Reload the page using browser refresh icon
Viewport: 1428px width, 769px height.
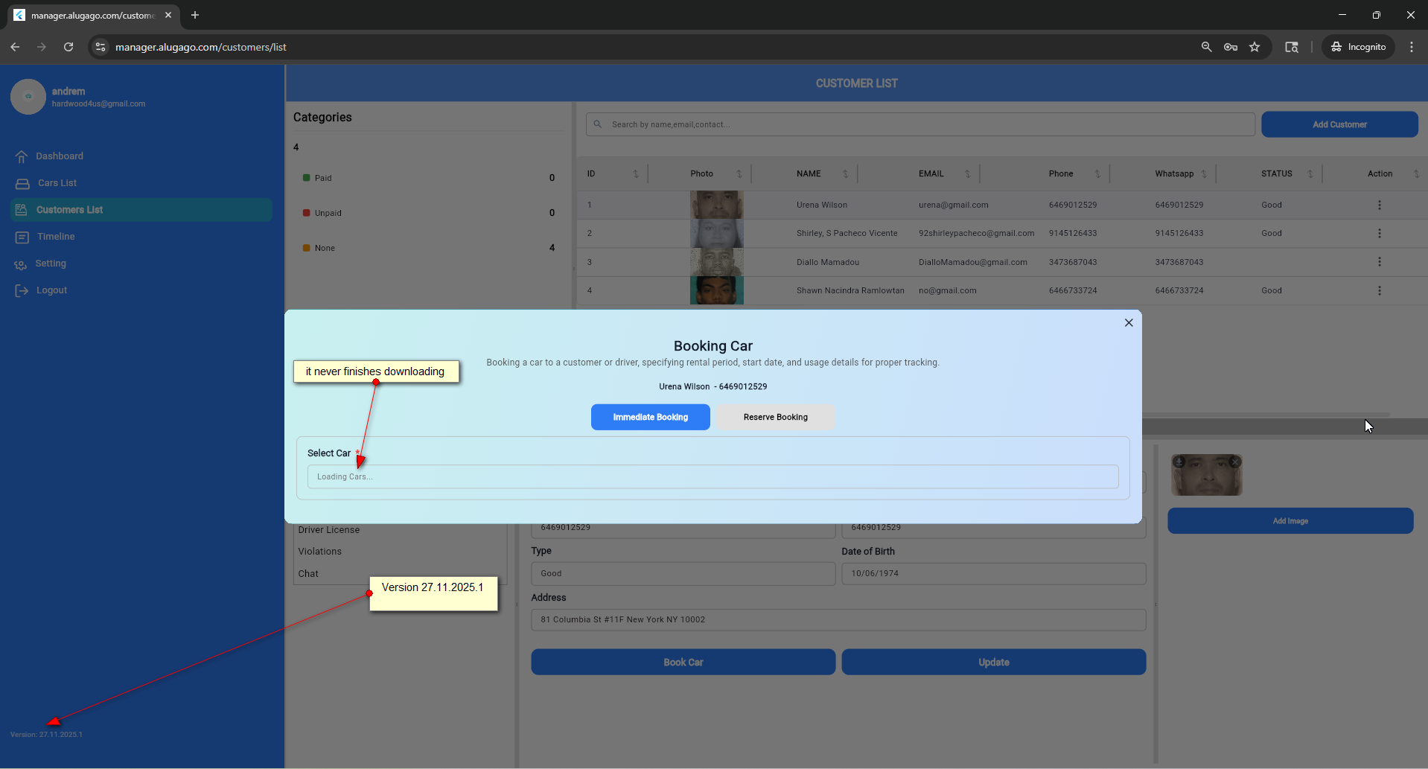pos(68,47)
